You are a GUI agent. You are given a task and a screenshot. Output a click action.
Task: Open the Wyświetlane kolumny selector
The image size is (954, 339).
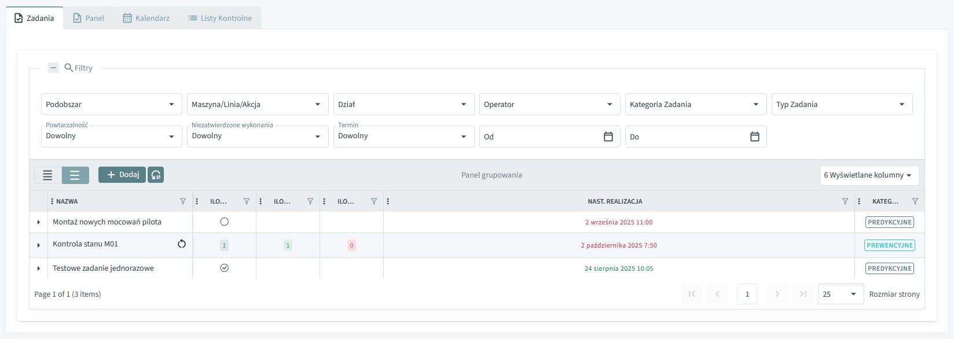coord(869,175)
